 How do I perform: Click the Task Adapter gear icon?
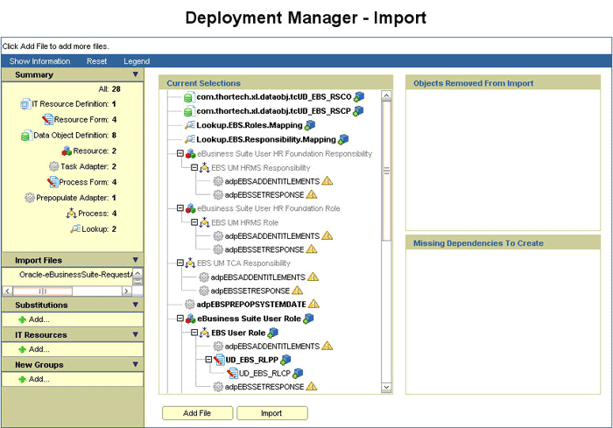coord(54,166)
